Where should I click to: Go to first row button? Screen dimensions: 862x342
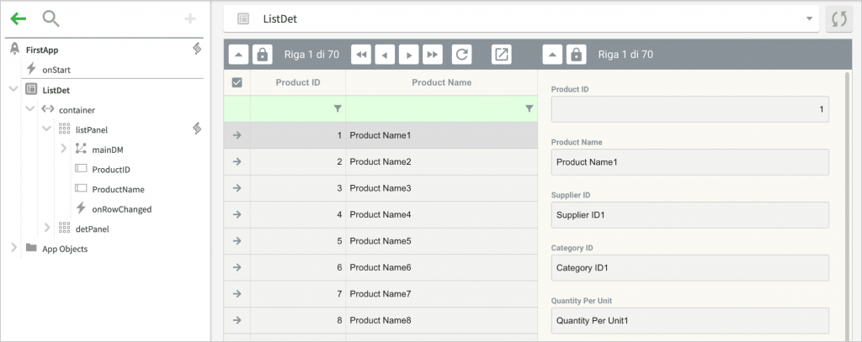(x=360, y=55)
